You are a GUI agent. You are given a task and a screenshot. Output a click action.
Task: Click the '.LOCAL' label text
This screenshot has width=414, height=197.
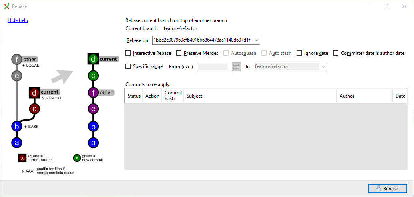coord(31,66)
